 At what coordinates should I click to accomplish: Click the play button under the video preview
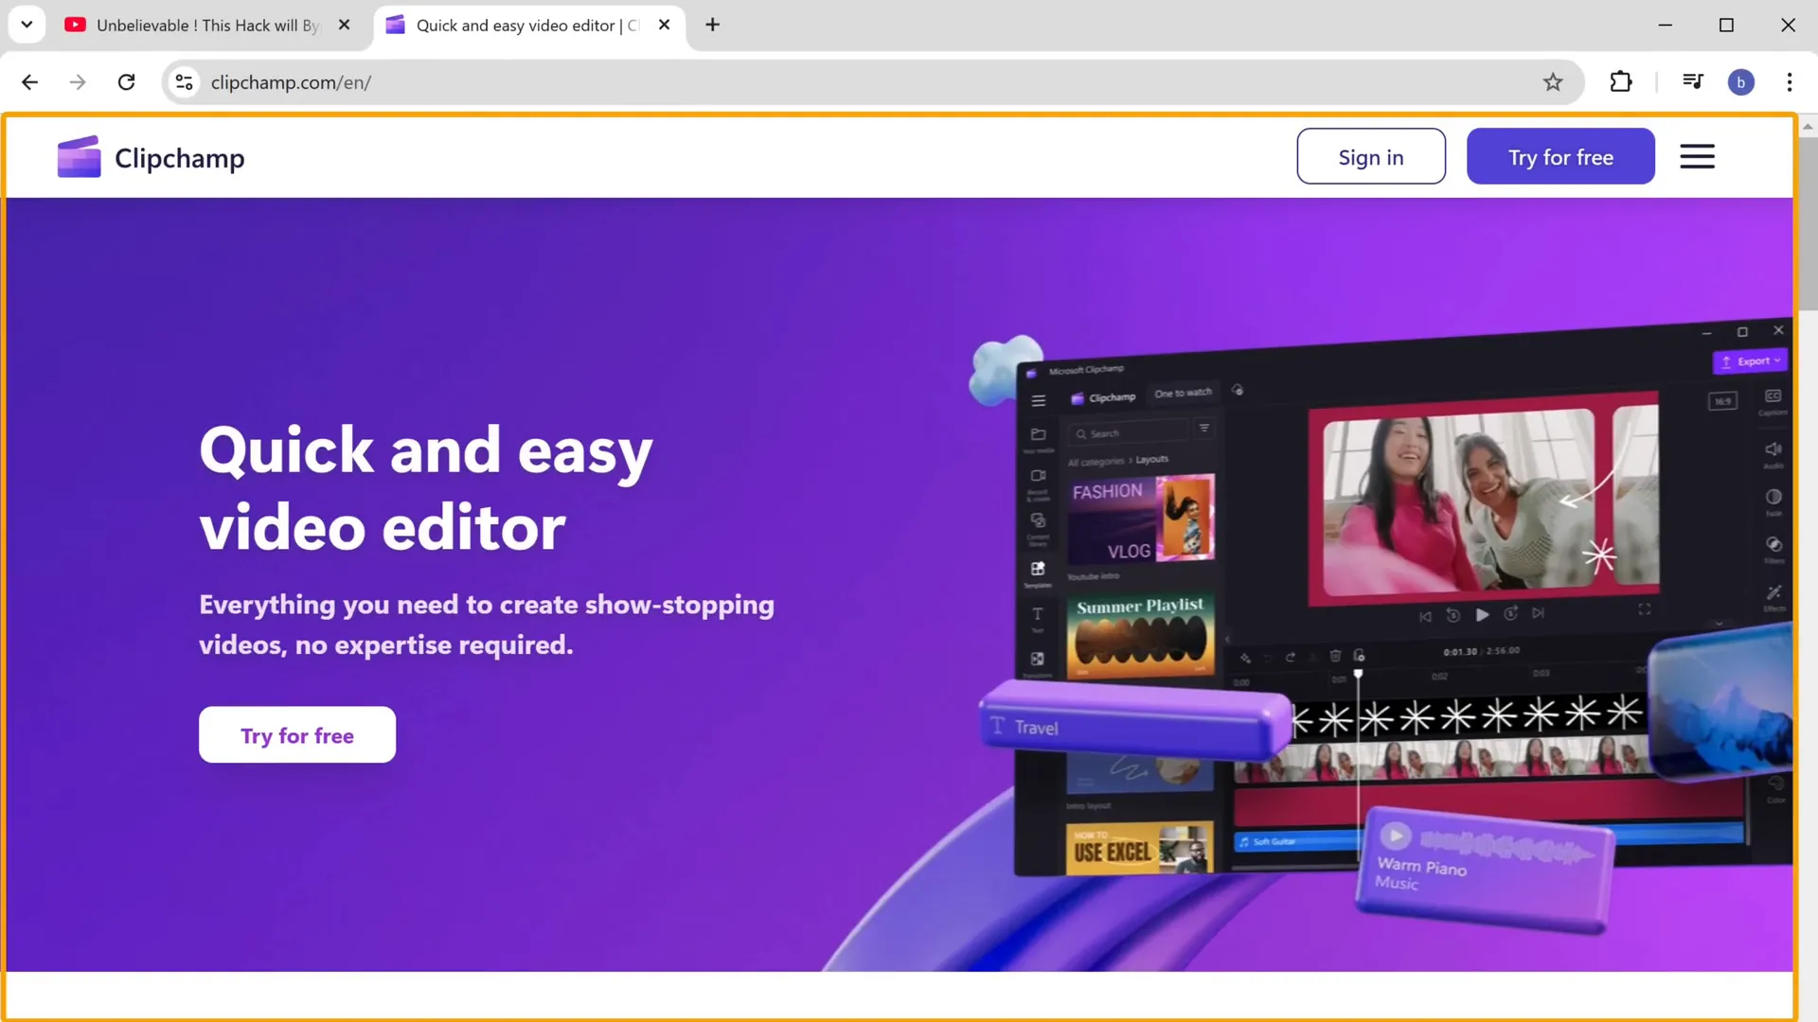tap(1482, 614)
